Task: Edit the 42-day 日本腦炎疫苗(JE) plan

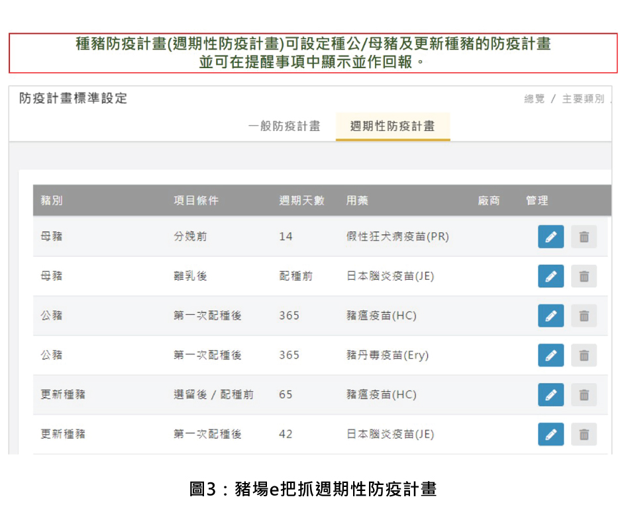Action: click(x=550, y=434)
